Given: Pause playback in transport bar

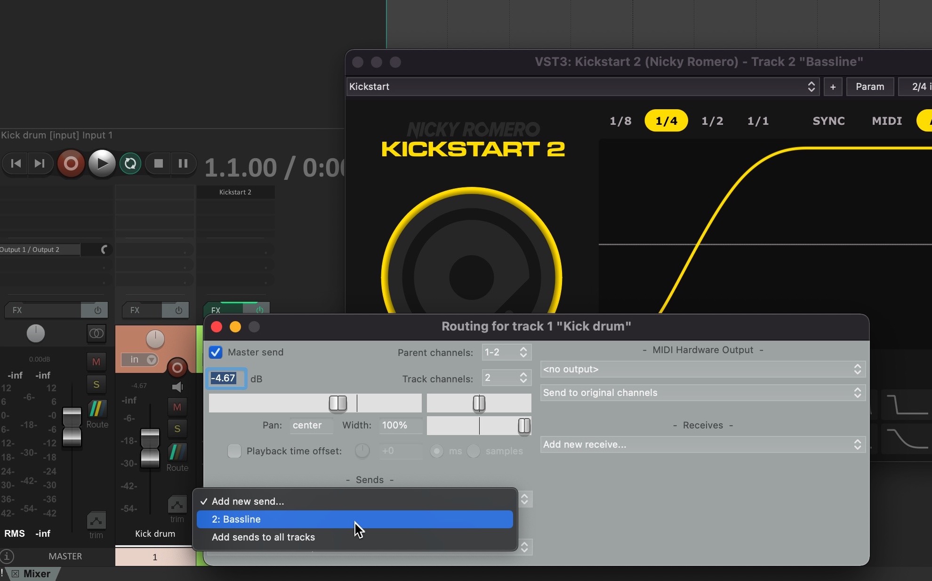Looking at the screenshot, I should point(183,163).
